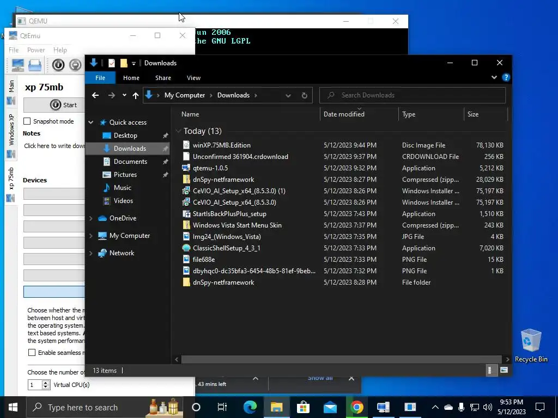The width and height of the screenshot is (558, 418).
Task: Sort by Name column header
Action: pos(247,114)
